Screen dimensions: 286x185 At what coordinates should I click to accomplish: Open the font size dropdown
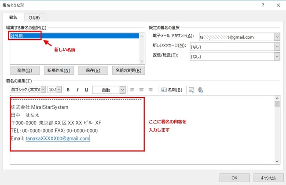click(x=59, y=90)
